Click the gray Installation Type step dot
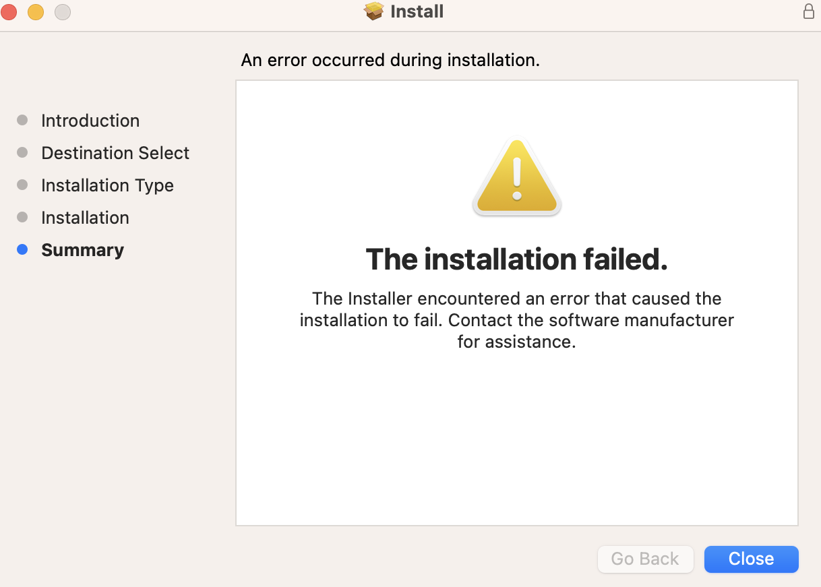821x587 pixels. 22,185
